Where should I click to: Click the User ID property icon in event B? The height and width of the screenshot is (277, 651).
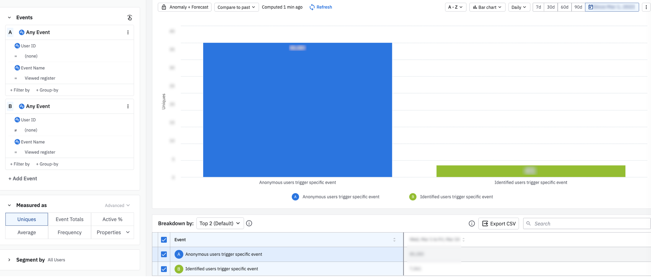click(17, 120)
